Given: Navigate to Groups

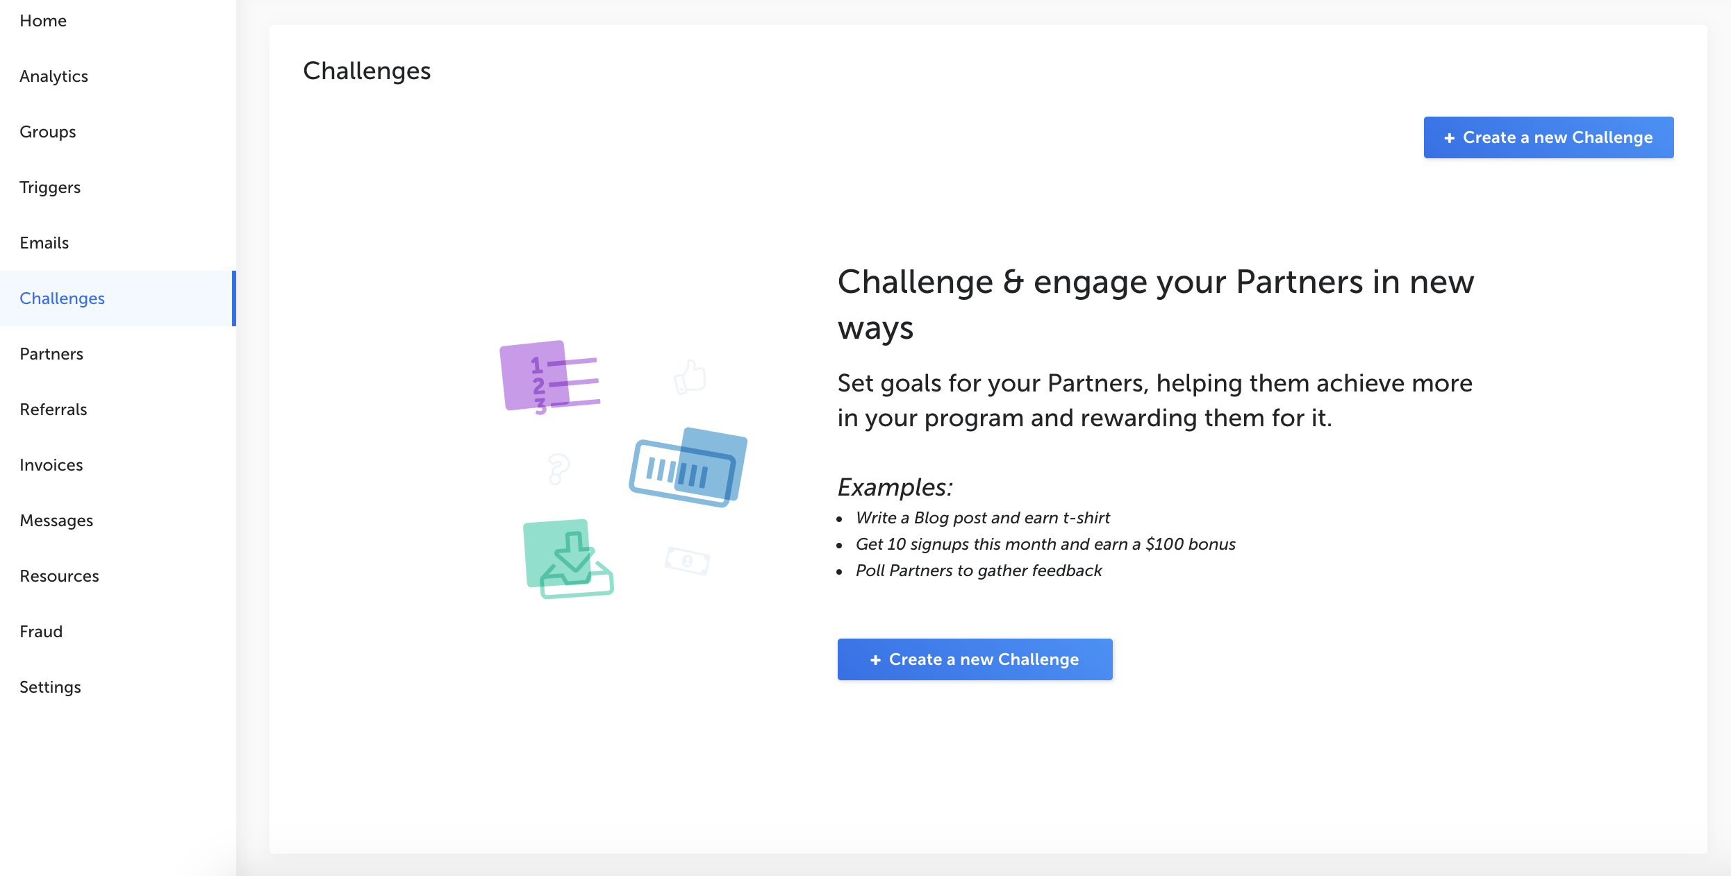Looking at the screenshot, I should click(47, 131).
